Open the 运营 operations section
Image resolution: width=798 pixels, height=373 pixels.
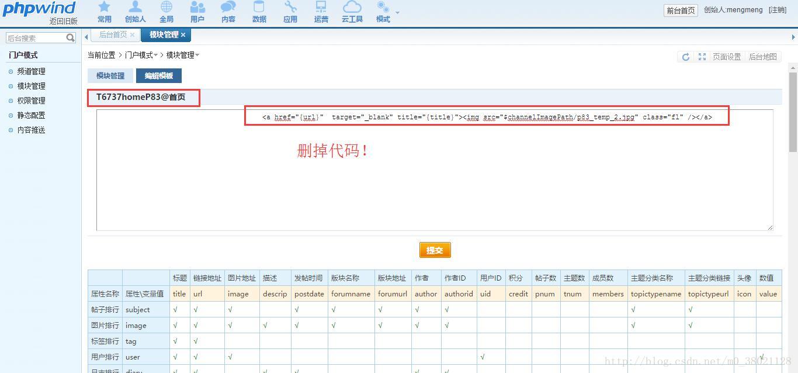pyautogui.click(x=321, y=12)
